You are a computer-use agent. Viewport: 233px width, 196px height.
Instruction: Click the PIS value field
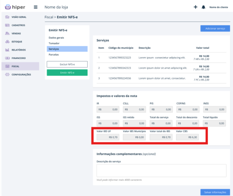pos(161,110)
